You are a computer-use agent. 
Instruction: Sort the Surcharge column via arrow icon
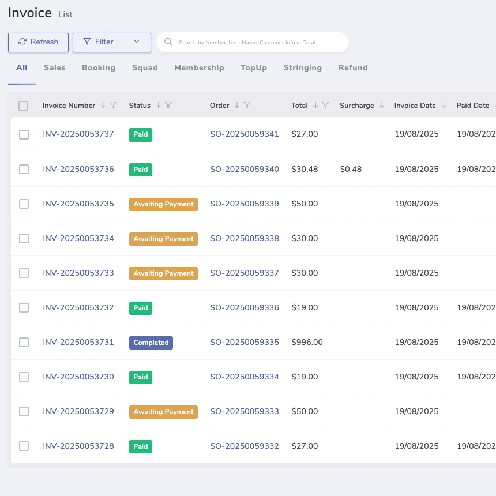coord(382,105)
